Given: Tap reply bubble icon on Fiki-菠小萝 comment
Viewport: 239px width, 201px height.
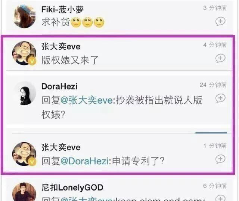Looking at the screenshot, I should tap(220, 21).
